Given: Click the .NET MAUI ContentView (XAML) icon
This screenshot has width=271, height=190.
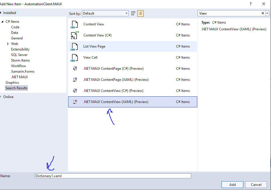Looking at the screenshot, I should (x=75, y=102).
